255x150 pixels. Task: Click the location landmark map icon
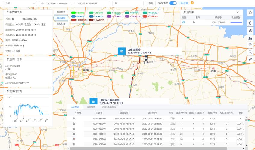[x=250, y=37]
